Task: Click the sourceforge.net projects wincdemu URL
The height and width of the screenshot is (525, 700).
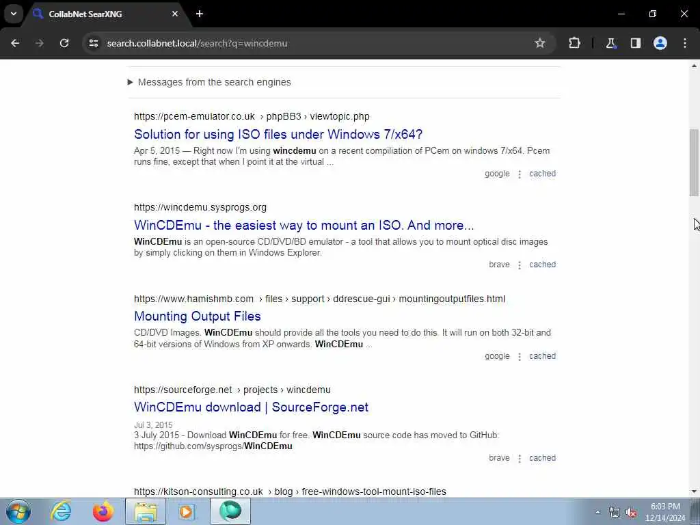Action: tap(232, 390)
